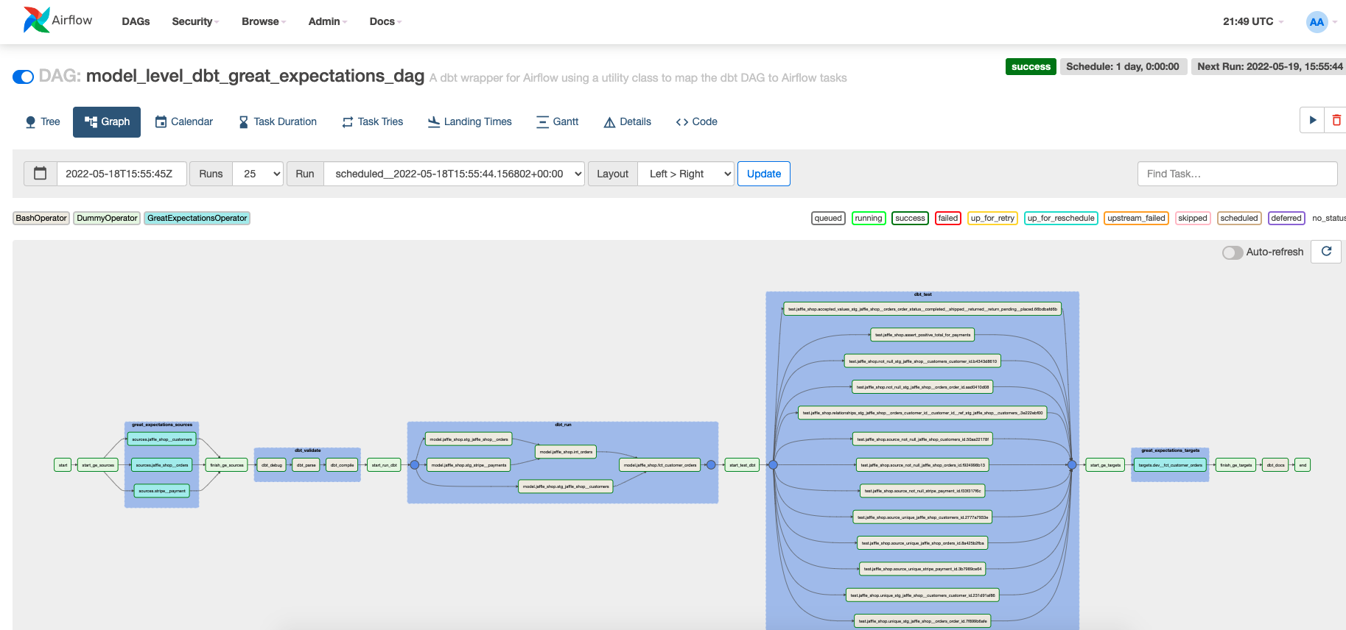
Task: Open the Task Duration tab
Action: (x=278, y=121)
